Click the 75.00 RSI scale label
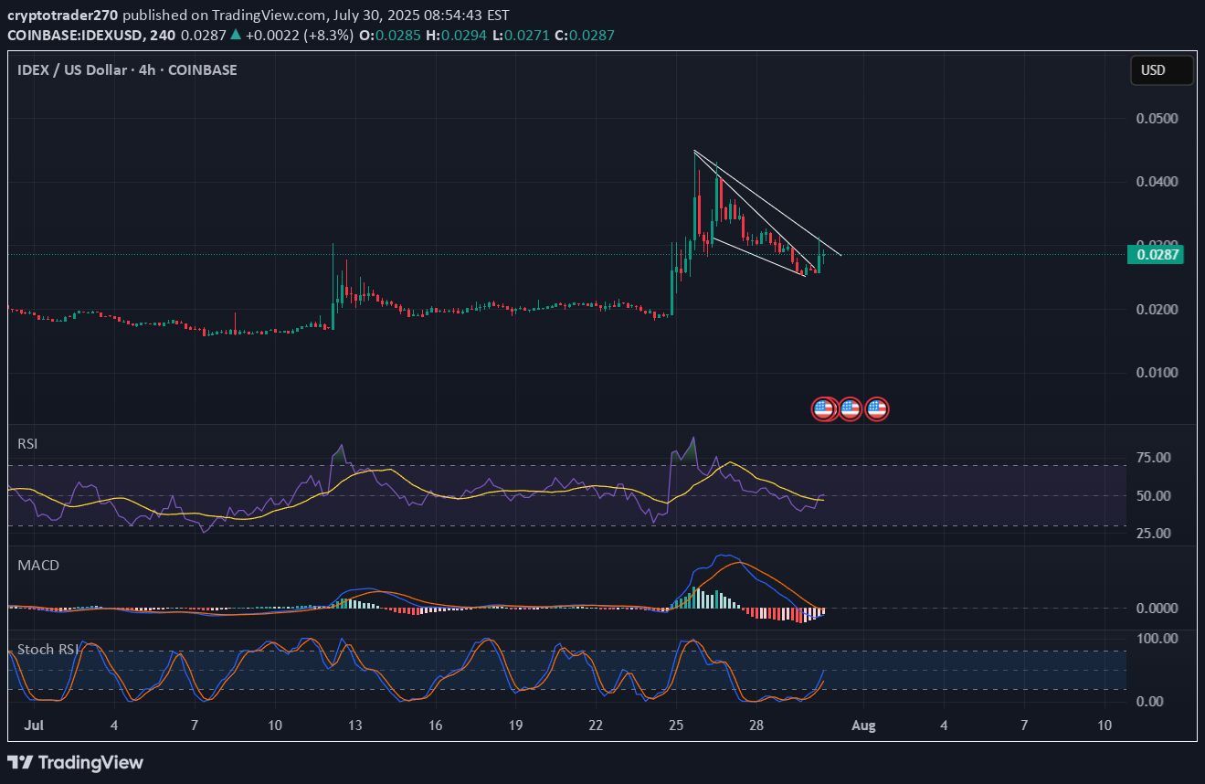1205x784 pixels. [1154, 458]
